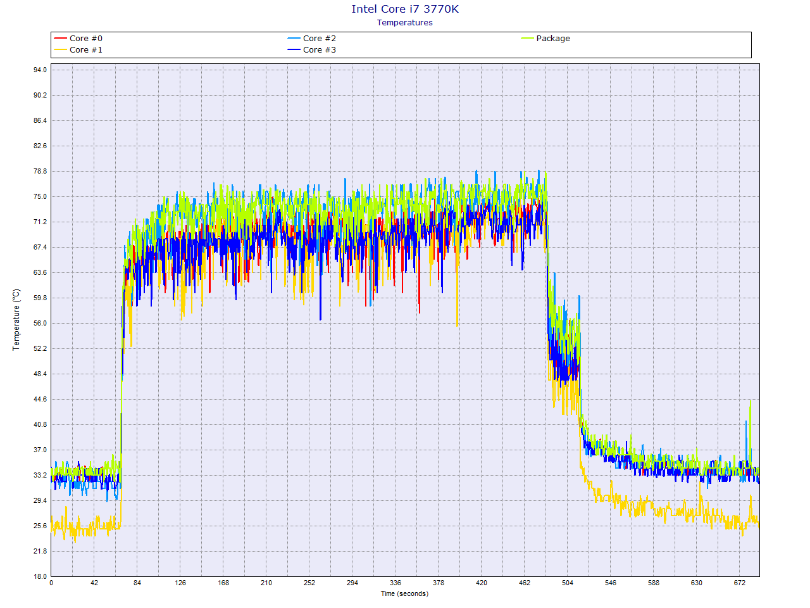
Task: Click the 86.4 y-axis value
Action: [x=40, y=120]
